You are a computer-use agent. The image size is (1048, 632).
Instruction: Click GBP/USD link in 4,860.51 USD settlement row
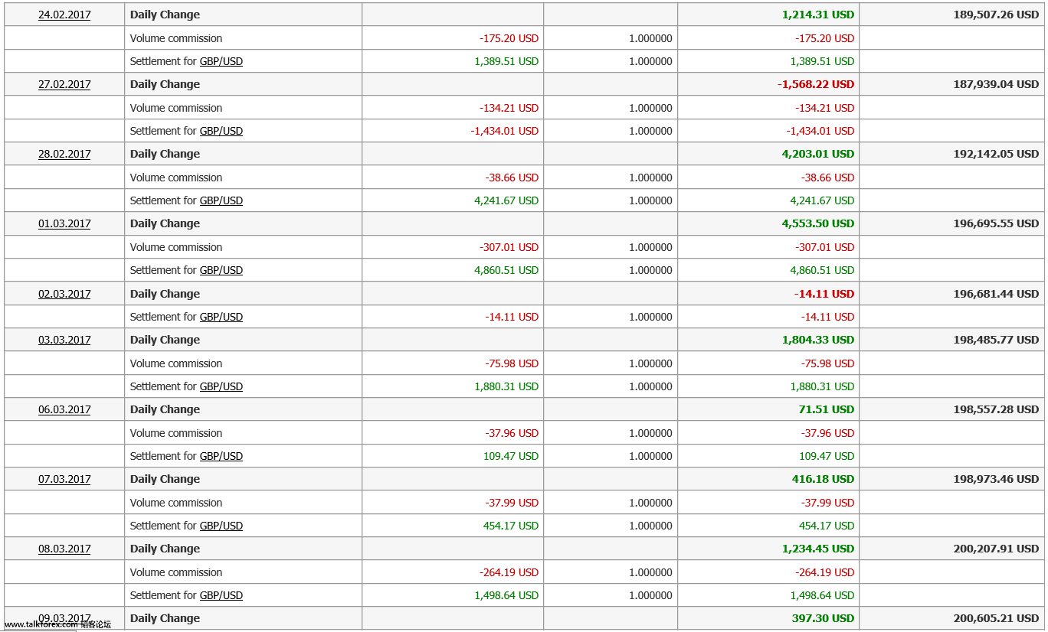[221, 270]
